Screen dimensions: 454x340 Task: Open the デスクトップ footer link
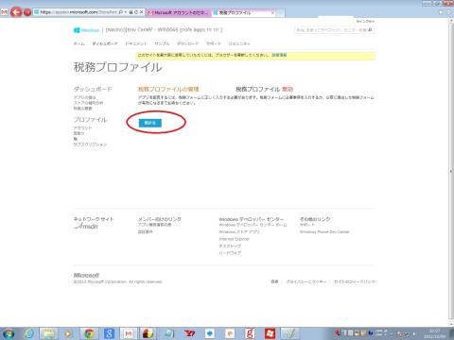[x=230, y=246]
